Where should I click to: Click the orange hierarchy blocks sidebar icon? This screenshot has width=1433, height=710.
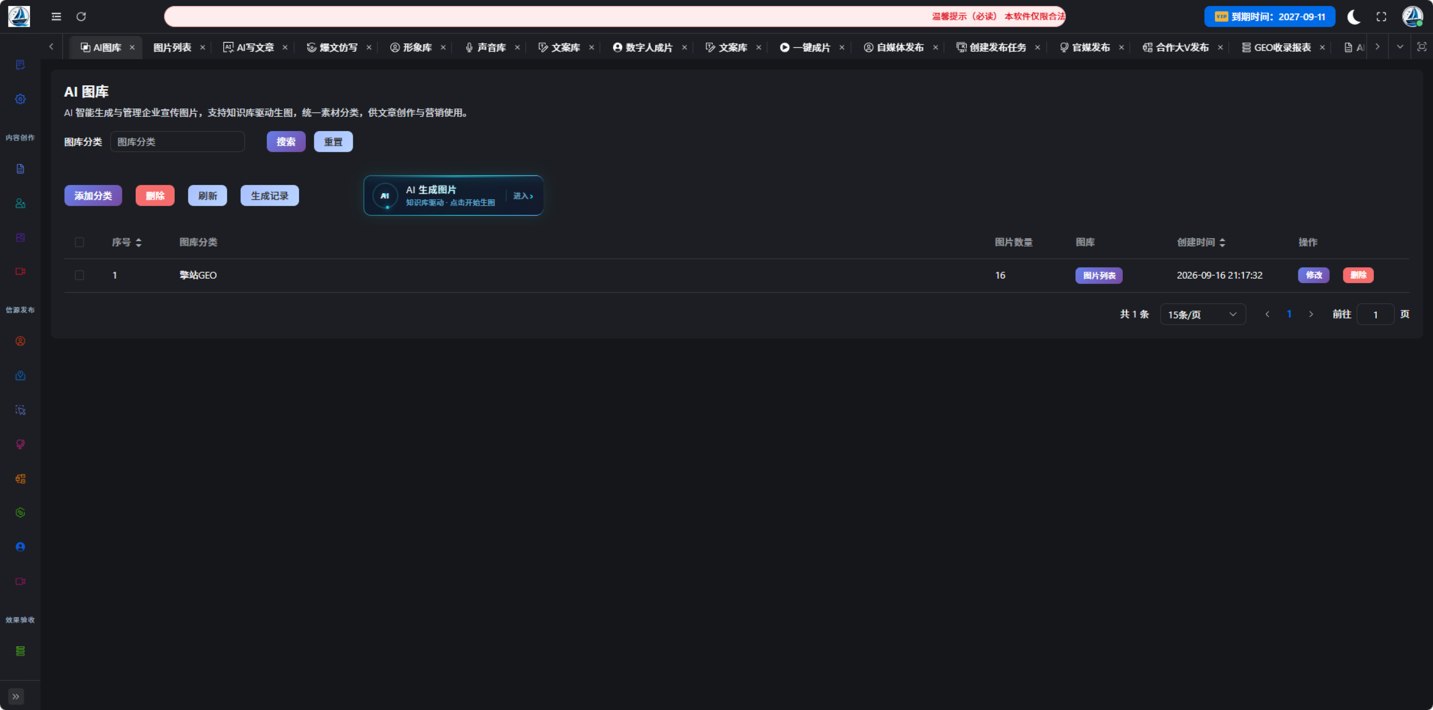click(x=20, y=479)
